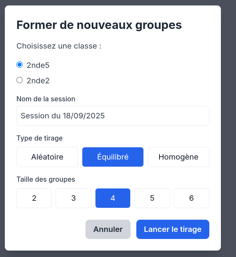Click the Taille des groupes label
Screen dimensions: 236x257
click(x=46, y=179)
